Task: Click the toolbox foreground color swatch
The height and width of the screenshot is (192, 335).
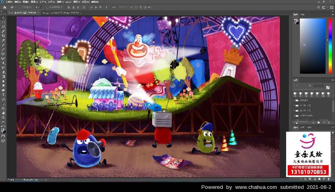Action: tap(2, 130)
